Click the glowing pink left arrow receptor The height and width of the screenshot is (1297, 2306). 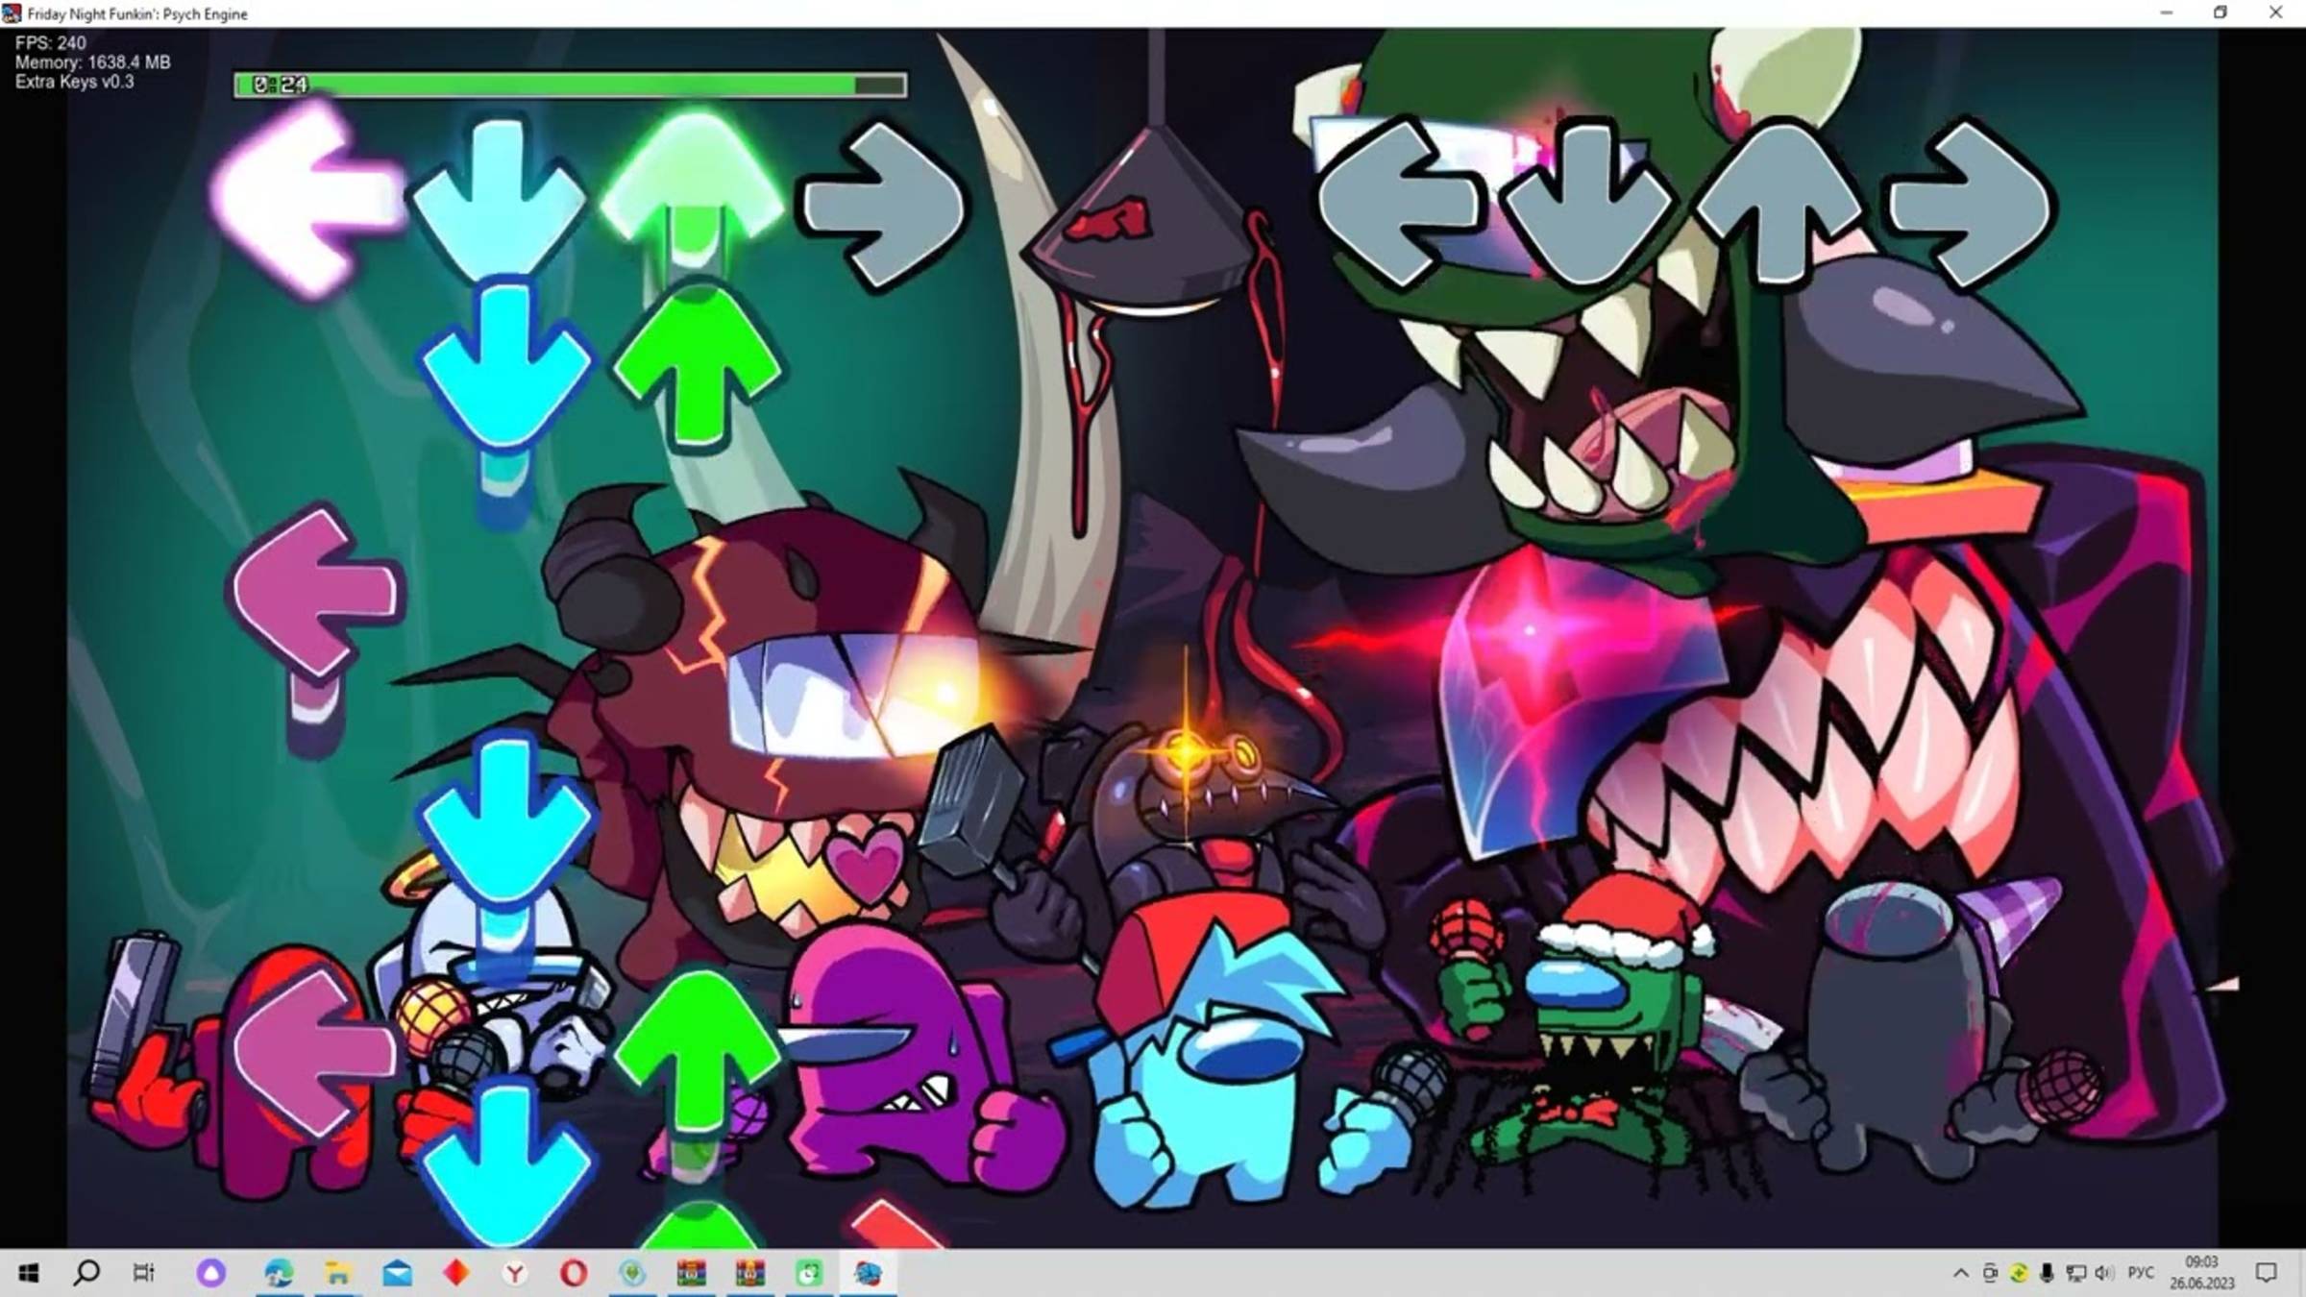point(307,197)
